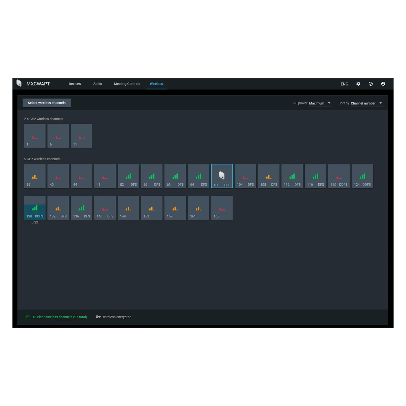406x406 pixels.
Task: Select 5 GHz channel 36 tile
Action: point(35,176)
